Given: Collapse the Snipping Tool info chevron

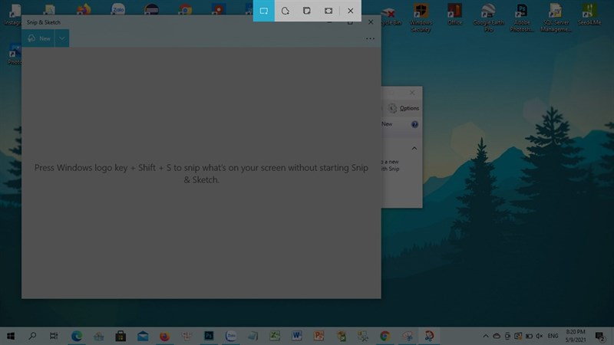Looking at the screenshot, I should coord(414,148).
